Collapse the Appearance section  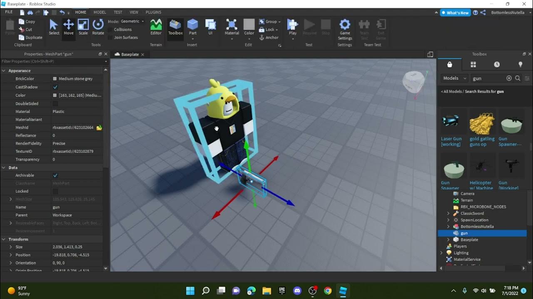point(4,71)
